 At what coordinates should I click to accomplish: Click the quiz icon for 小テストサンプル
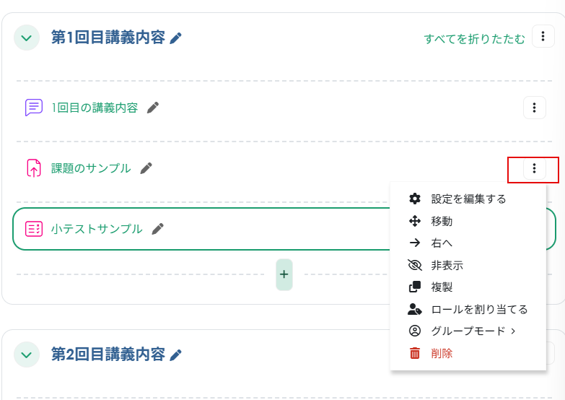pyautogui.click(x=34, y=229)
